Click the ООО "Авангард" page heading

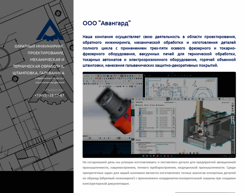[107, 23]
